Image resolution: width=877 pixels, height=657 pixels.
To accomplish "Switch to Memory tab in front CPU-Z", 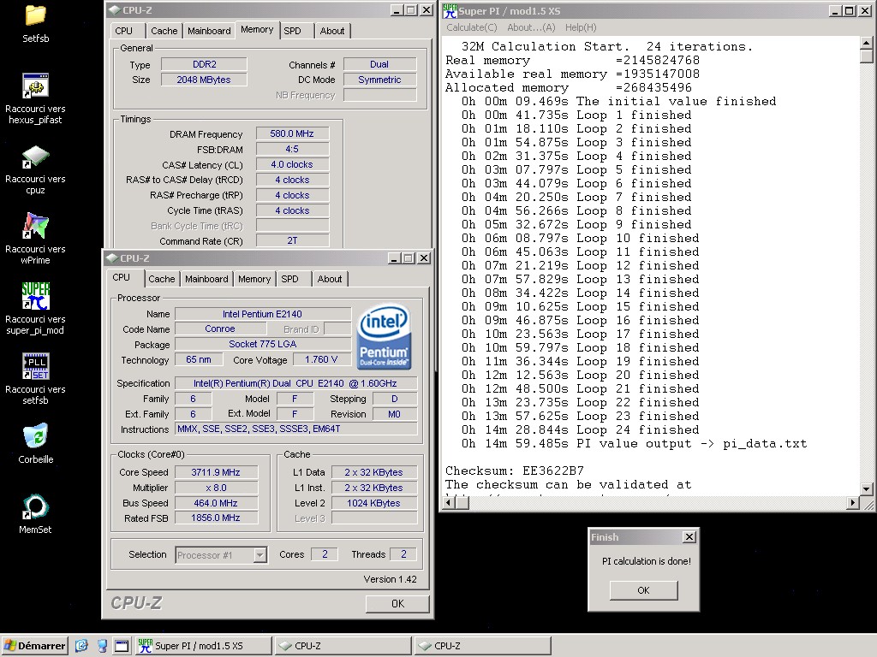I will coord(254,279).
